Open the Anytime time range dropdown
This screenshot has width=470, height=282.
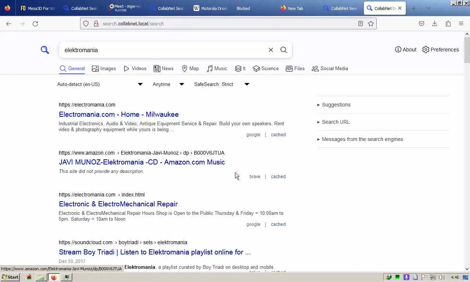coord(168,84)
